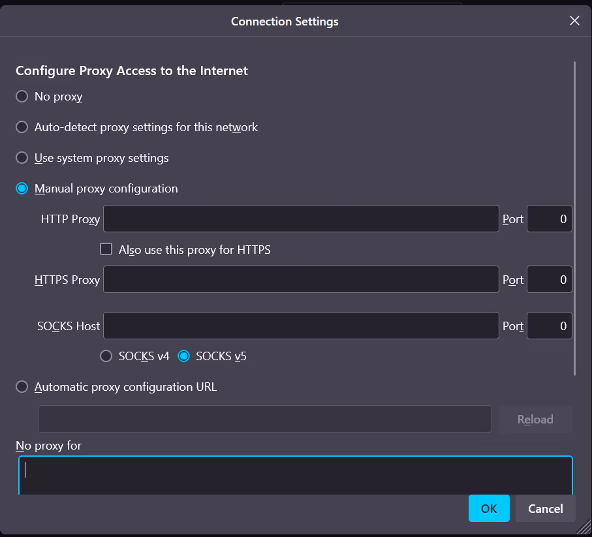Click the 'HTTP Proxy' label
Image resolution: width=592 pixels, height=537 pixels.
70,219
